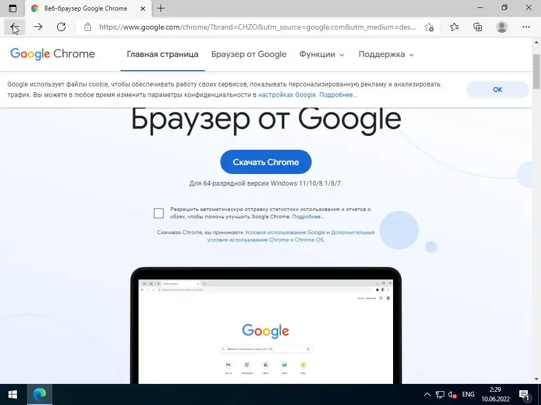Open the profile avatar icon
Viewport: 541px width, 405px height.
click(502, 27)
